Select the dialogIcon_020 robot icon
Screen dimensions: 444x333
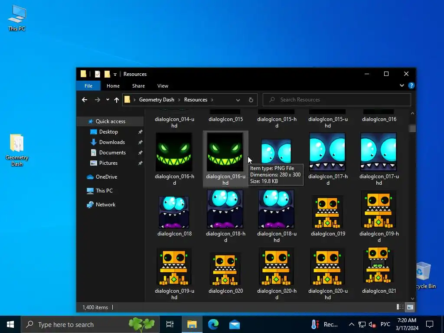pyautogui.click(x=225, y=269)
